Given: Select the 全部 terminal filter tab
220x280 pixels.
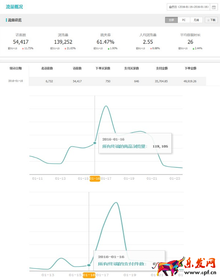Looking at the screenshot, I should click(171, 20).
